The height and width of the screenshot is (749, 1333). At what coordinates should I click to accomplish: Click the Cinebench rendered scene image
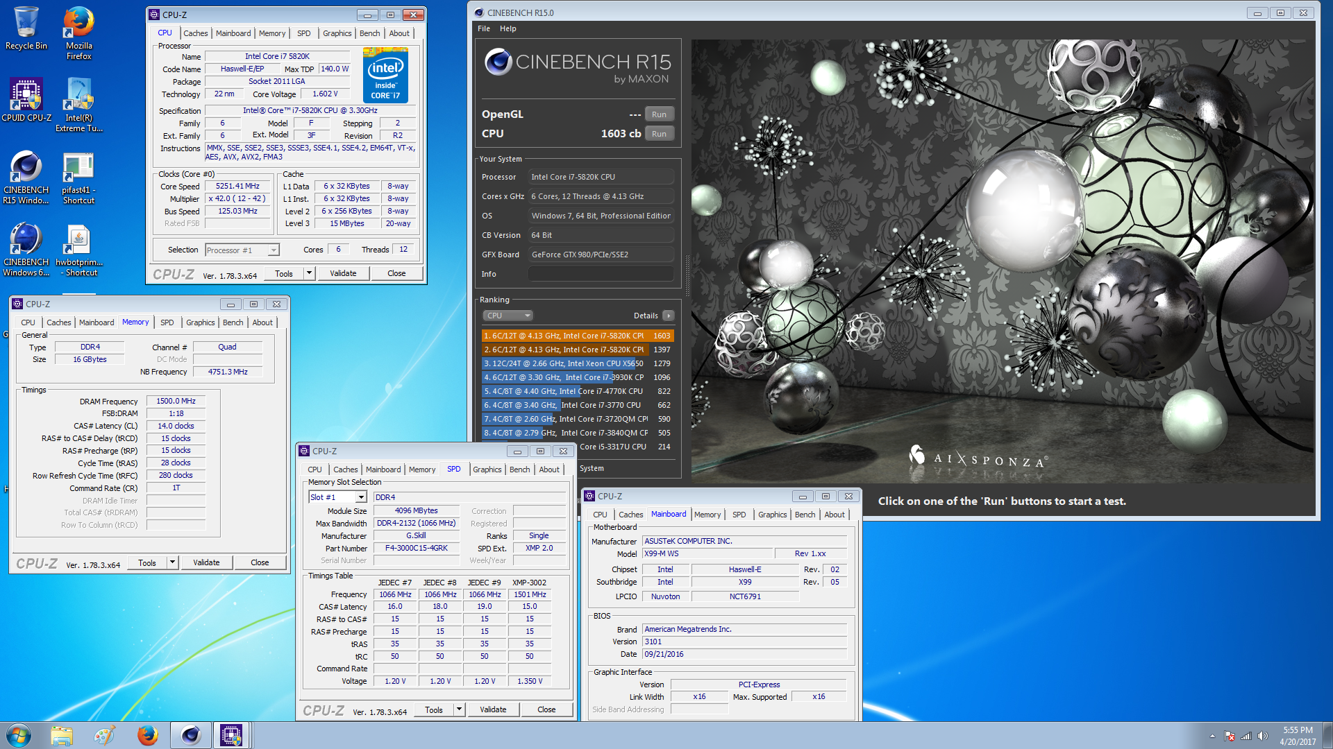click(1003, 261)
